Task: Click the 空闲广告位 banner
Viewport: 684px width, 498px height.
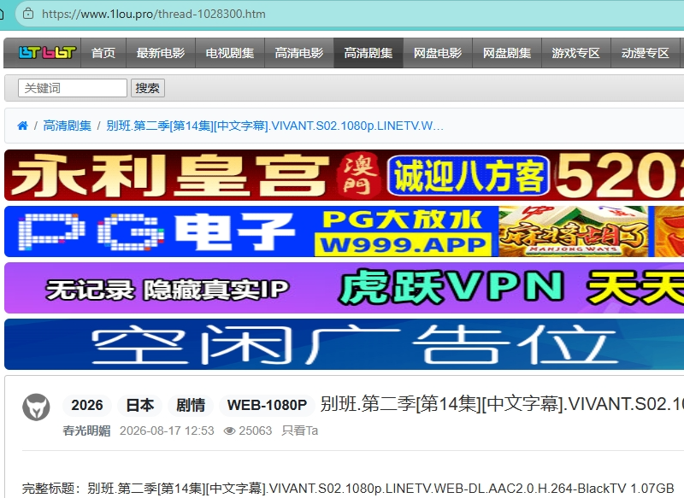Action: click(345, 344)
